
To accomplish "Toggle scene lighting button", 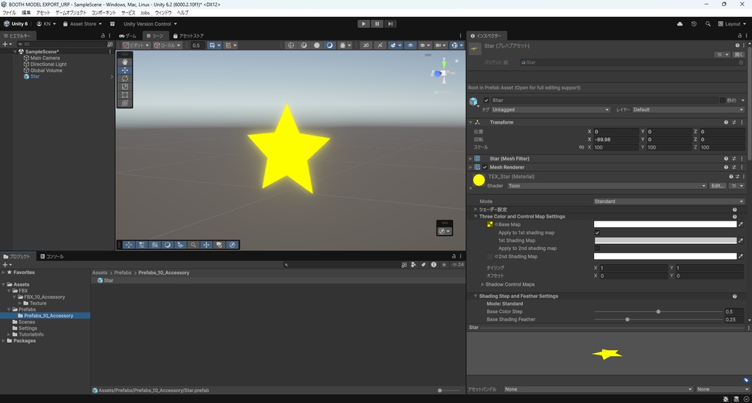I will point(380,45).
